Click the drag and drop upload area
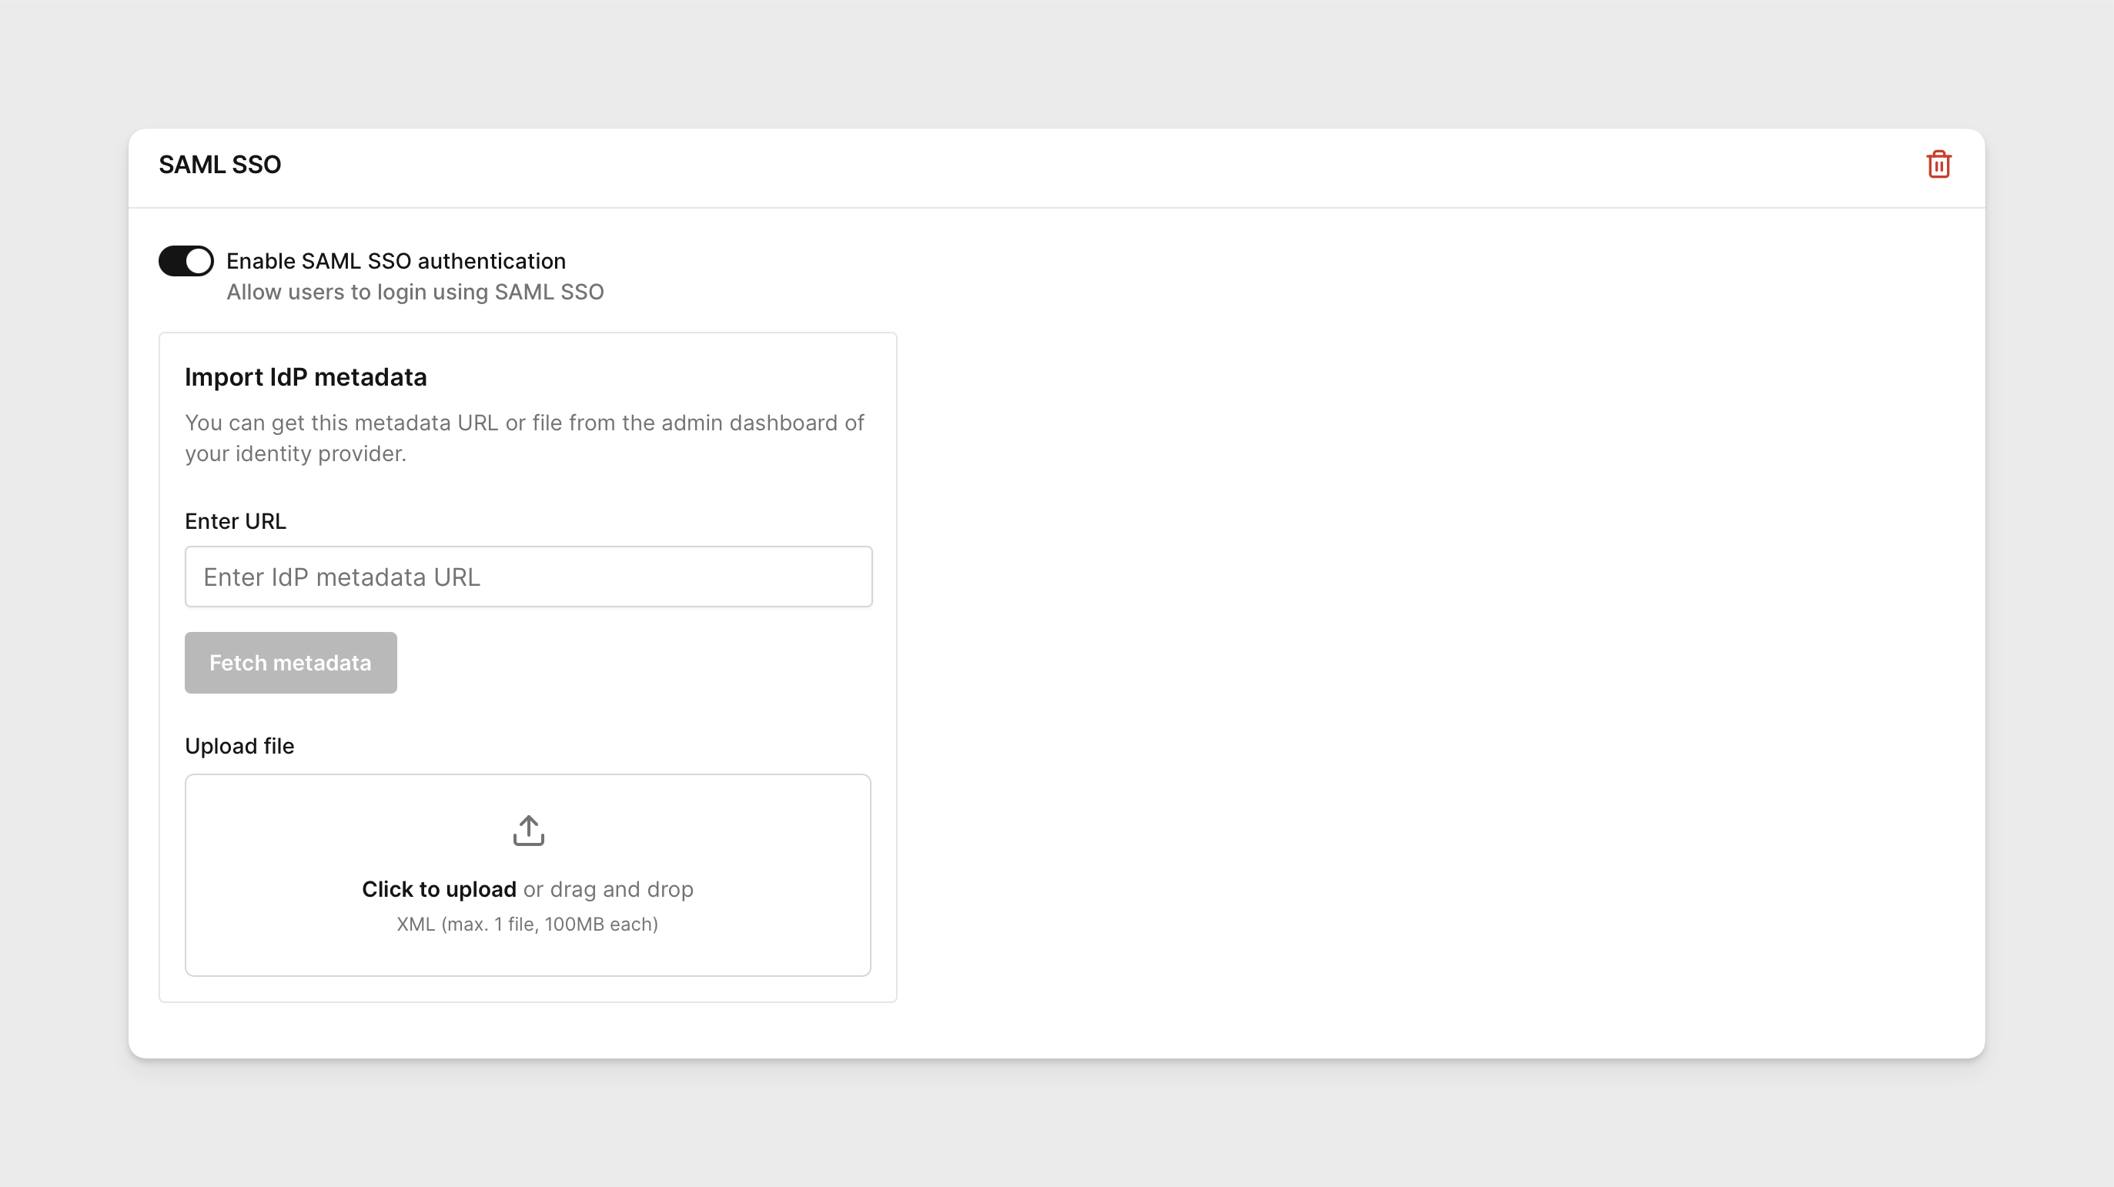The width and height of the screenshot is (2114, 1187). pyautogui.click(x=527, y=875)
